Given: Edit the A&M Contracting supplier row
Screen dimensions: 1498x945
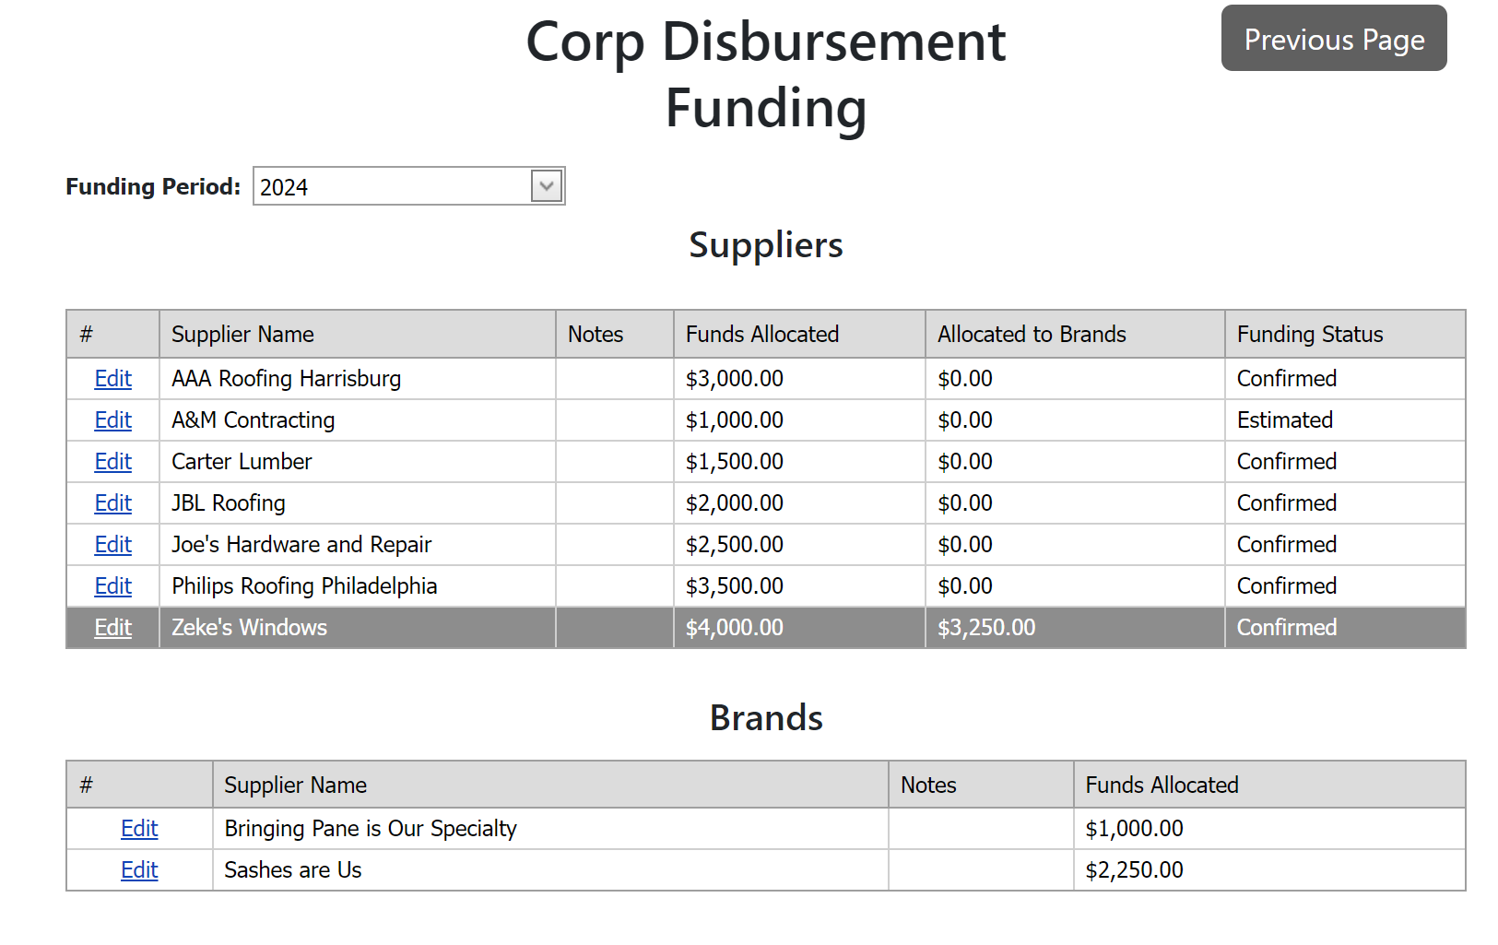Looking at the screenshot, I should [113, 420].
